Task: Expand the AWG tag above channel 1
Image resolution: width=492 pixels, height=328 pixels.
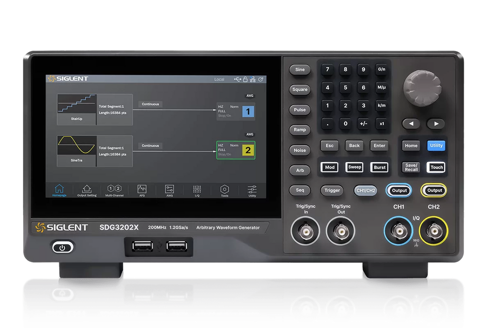Action: point(249,96)
